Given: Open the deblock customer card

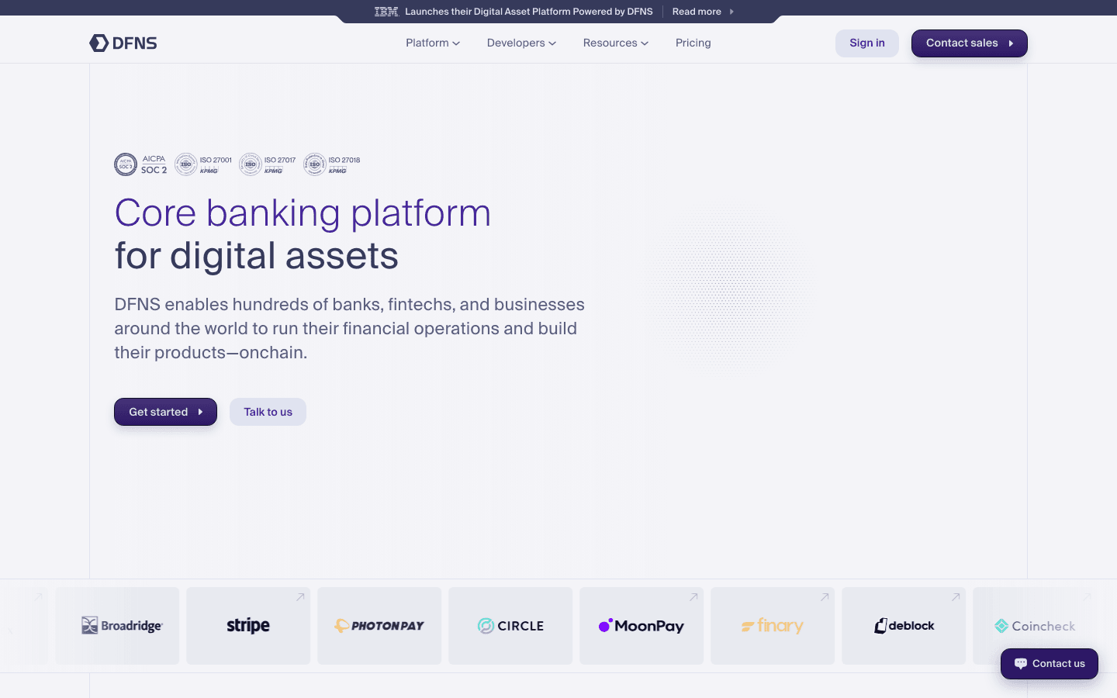Looking at the screenshot, I should coord(904,626).
